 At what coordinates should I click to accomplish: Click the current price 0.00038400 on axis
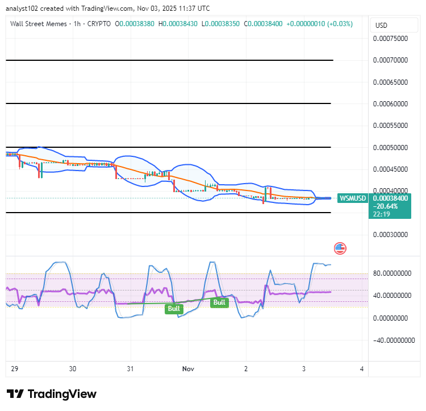click(x=390, y=198)
